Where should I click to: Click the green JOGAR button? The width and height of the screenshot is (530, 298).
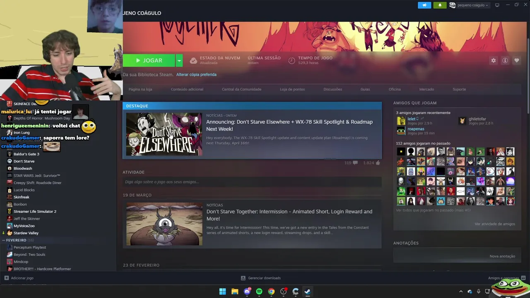click(149, 60)
